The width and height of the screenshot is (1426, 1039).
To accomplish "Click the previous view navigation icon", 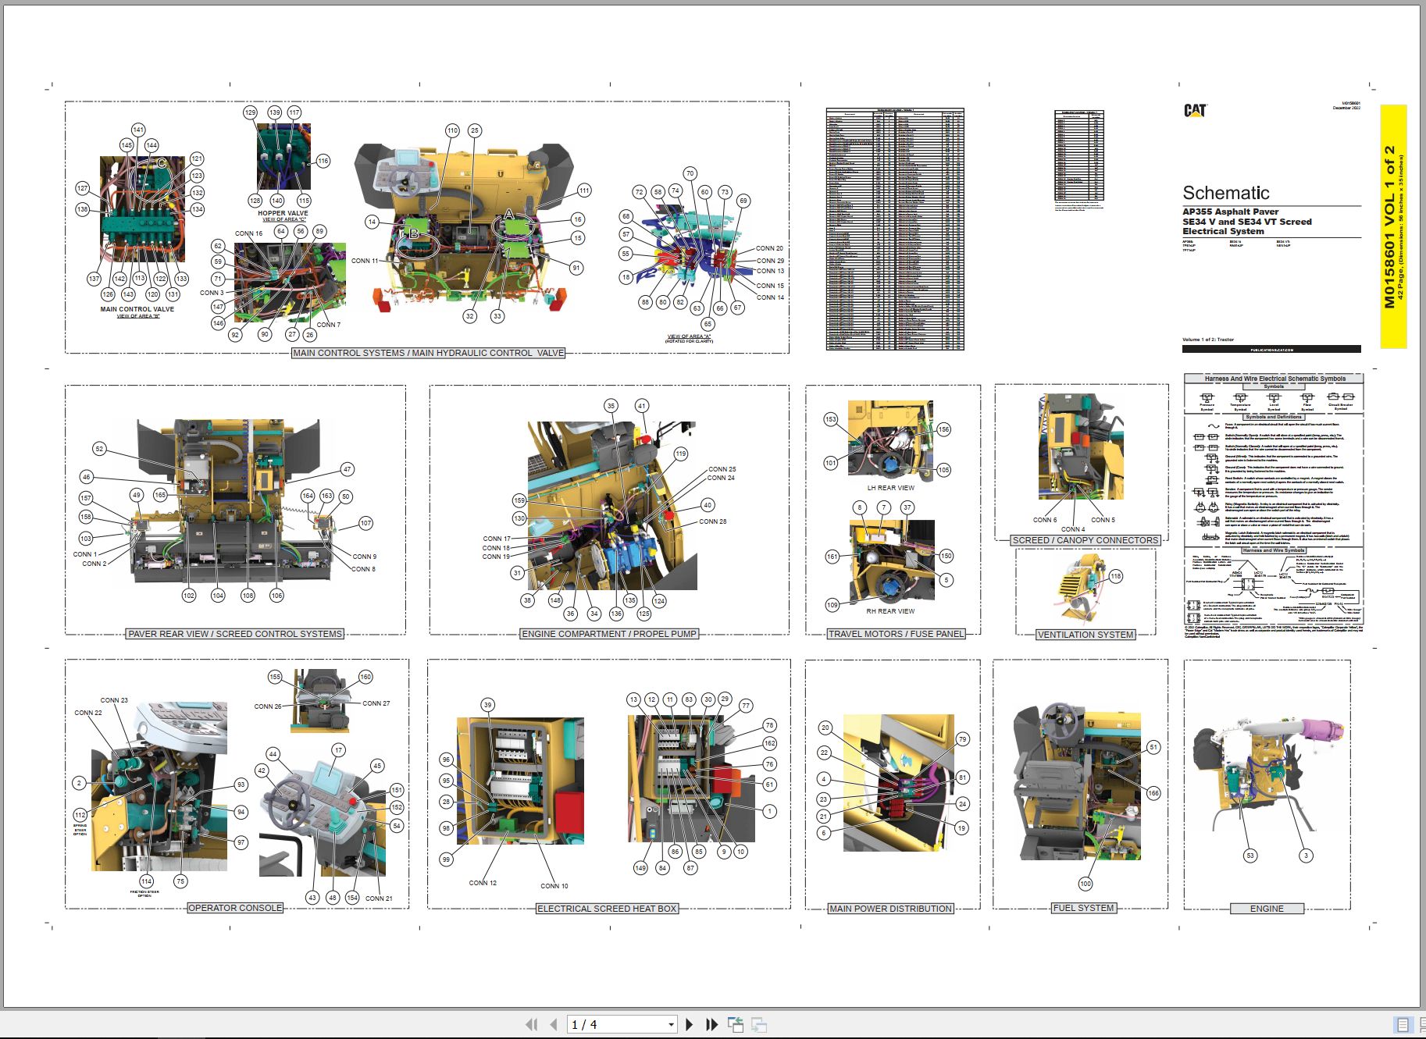I will pyautogui.click(x=735, y=1024).
